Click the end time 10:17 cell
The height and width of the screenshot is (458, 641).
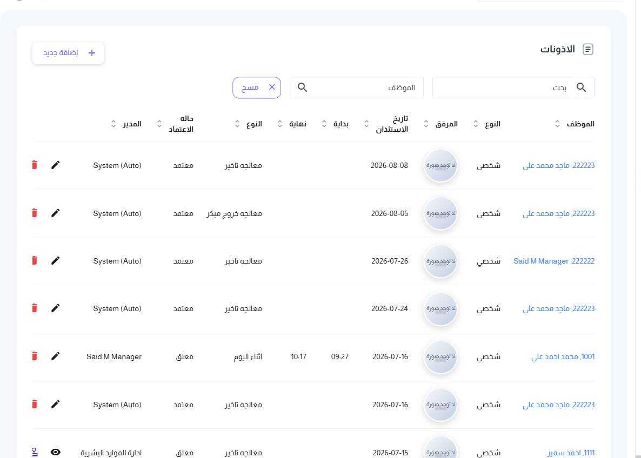pyautogui.click(x=298, y=356)
